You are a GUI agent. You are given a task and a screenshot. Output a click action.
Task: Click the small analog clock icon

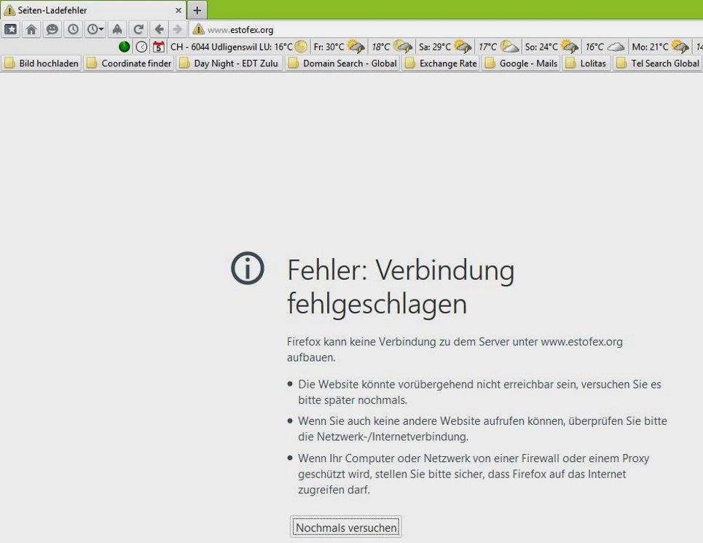pos(141,47)
